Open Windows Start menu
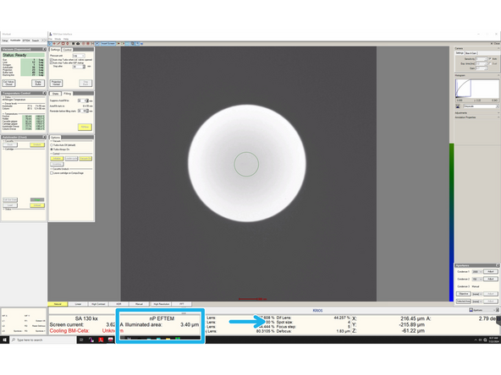This screenshot has height=375, width=501. 4,340
